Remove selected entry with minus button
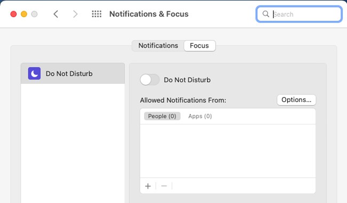Image resolution: width=347 pixels, height=203 pixels. pyautogui.click(x=164, y=186)
